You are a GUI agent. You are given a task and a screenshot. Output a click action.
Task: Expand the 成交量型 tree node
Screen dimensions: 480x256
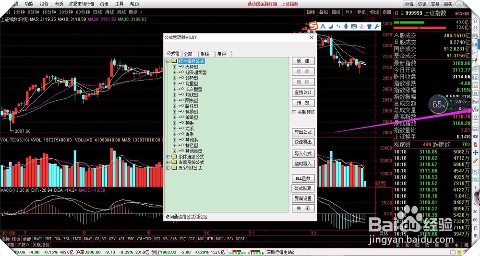(175, 89)
